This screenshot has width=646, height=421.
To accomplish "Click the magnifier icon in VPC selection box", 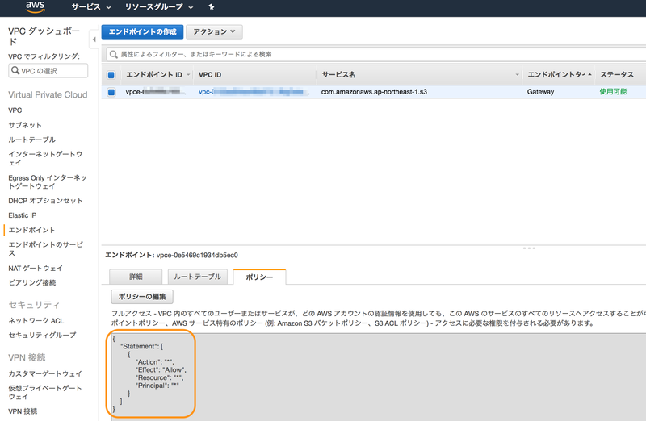I will click(15, 70).
